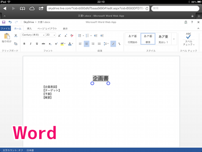Click the スペル チェック button
Viewport: 202px width, 152px height.
[x=188, y=39]
